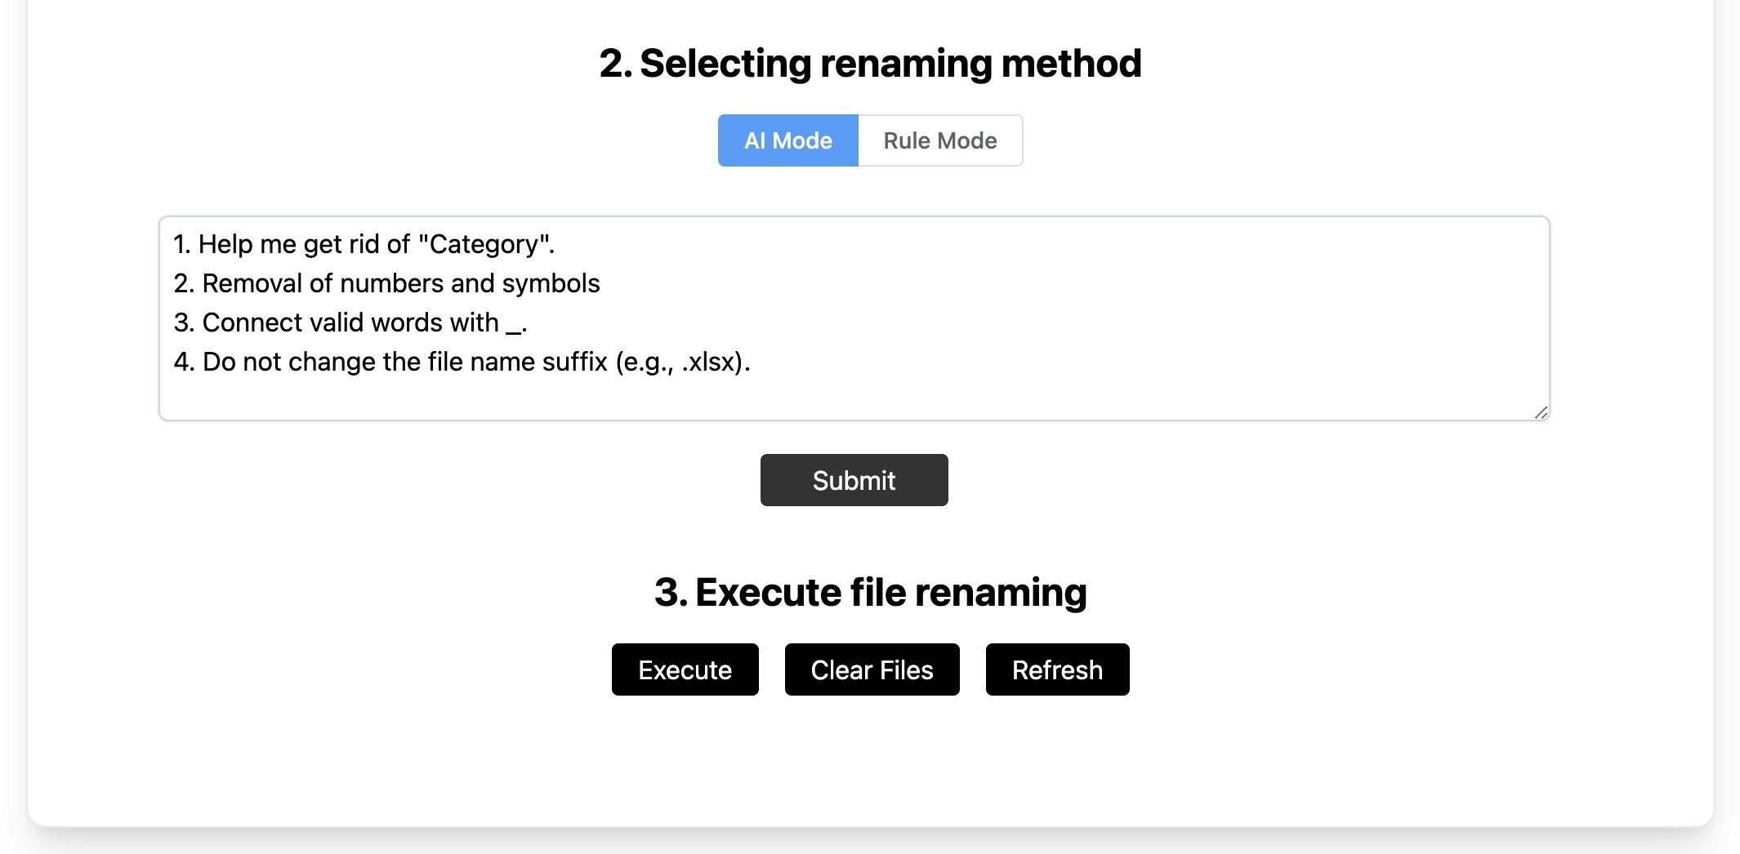
Task: Click the Refresh button
Action: click(1057, 669)
